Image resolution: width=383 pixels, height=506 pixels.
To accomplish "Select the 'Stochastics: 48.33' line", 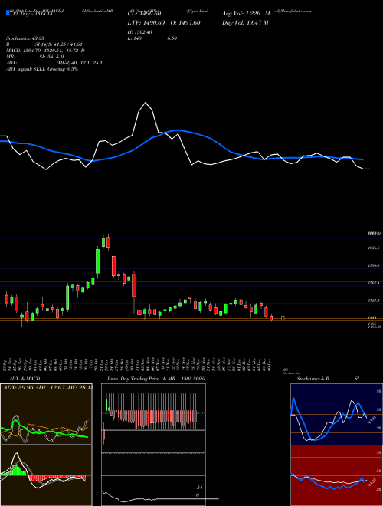I will (x=25, y=38).
